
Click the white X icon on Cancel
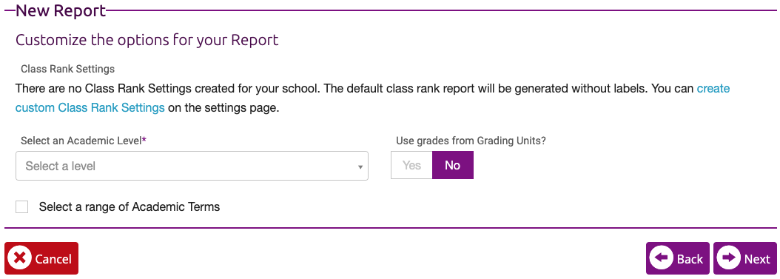(20, 258)
